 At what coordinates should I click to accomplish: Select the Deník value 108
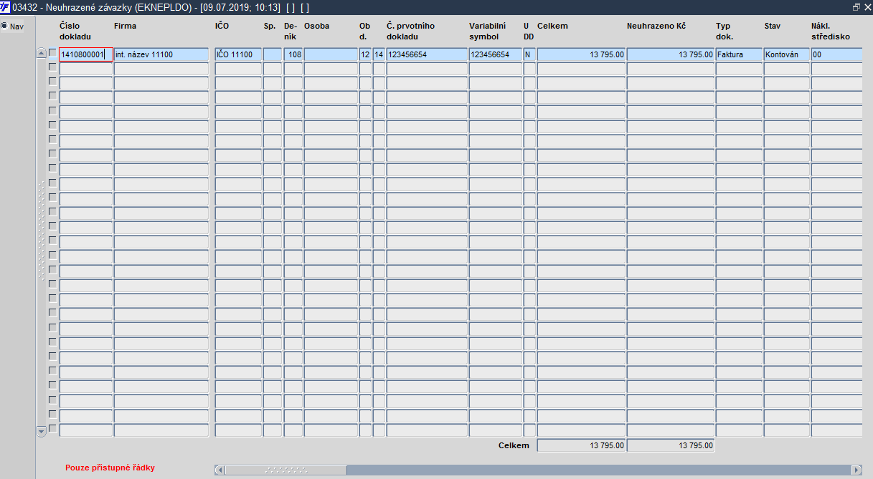pyautogui.click(x=293, y=54)
